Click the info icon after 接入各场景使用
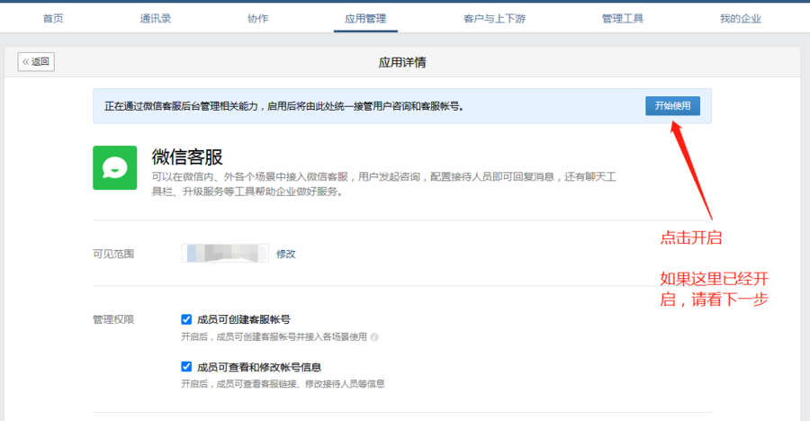The image size is (810, 421). pos(374,336)
